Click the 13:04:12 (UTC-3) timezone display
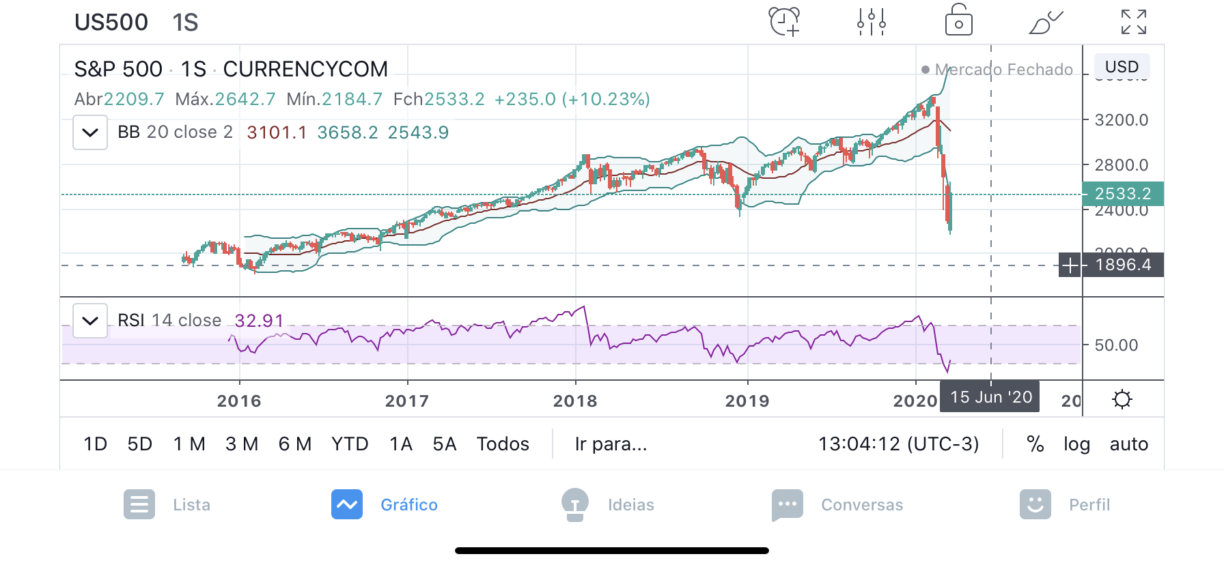The height and width of the screenshot is (565, 1224). coord(898,444)
